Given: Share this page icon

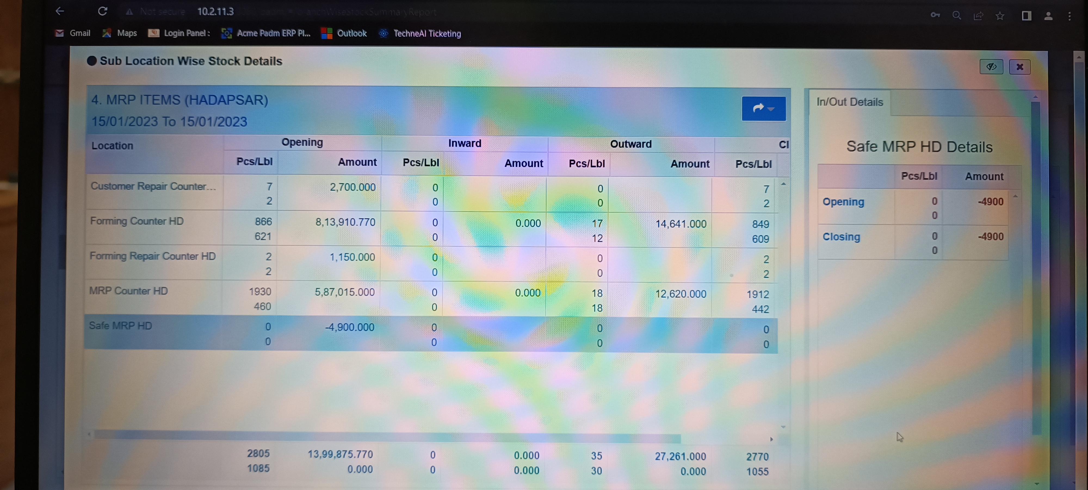Looking at the screenshot, I should (x=978, y=16).
